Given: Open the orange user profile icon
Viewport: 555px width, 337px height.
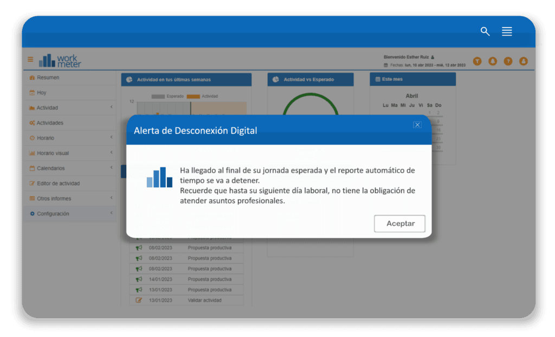Looking at the screenshot, I should (x=524, y=61).
